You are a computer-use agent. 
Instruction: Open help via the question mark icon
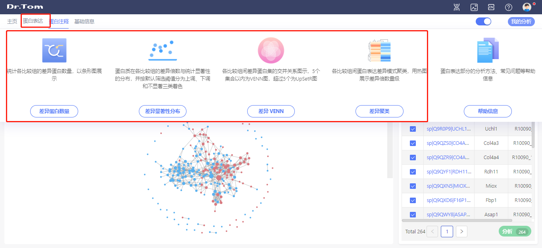509,7
